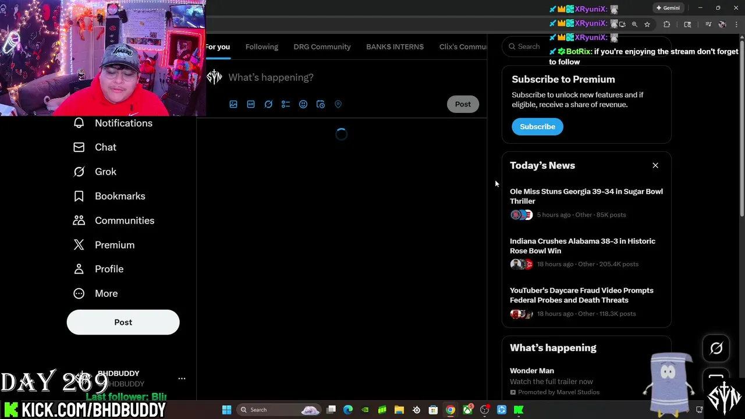This screenshot has width=745, height=419.
Task: Click Subscribe to Premium heading
Action: coord(563,79)
